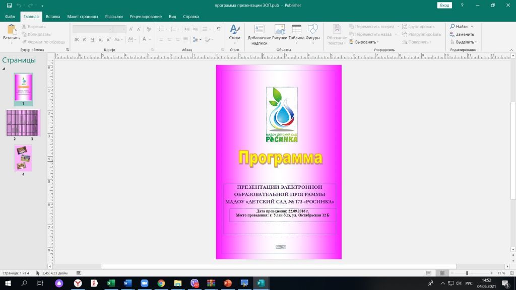The width and height of the screenshot is (516, 290).
Task: Click the Undo arrow icon
Action: pyautogui.click(x=19, y=5)
